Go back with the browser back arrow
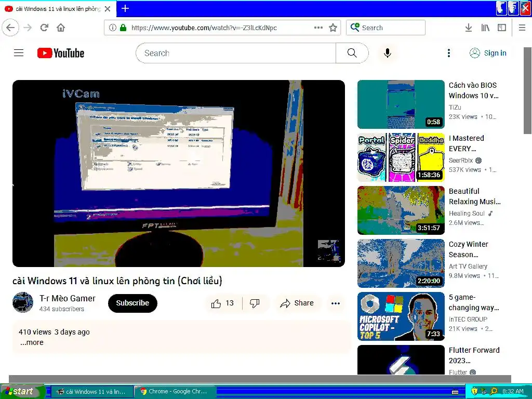 10,28
